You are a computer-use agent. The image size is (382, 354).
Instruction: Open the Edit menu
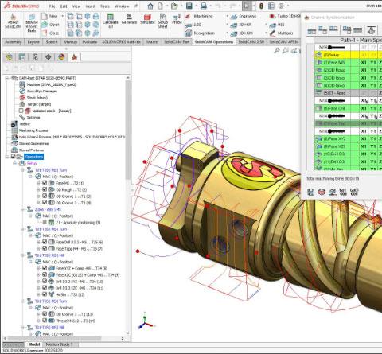tap(64, 6)
